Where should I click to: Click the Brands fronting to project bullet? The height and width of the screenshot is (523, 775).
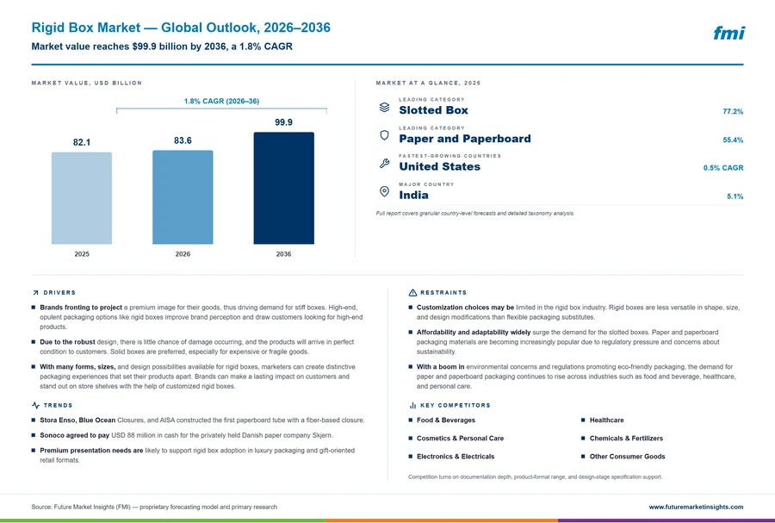[x=198, y=317]
